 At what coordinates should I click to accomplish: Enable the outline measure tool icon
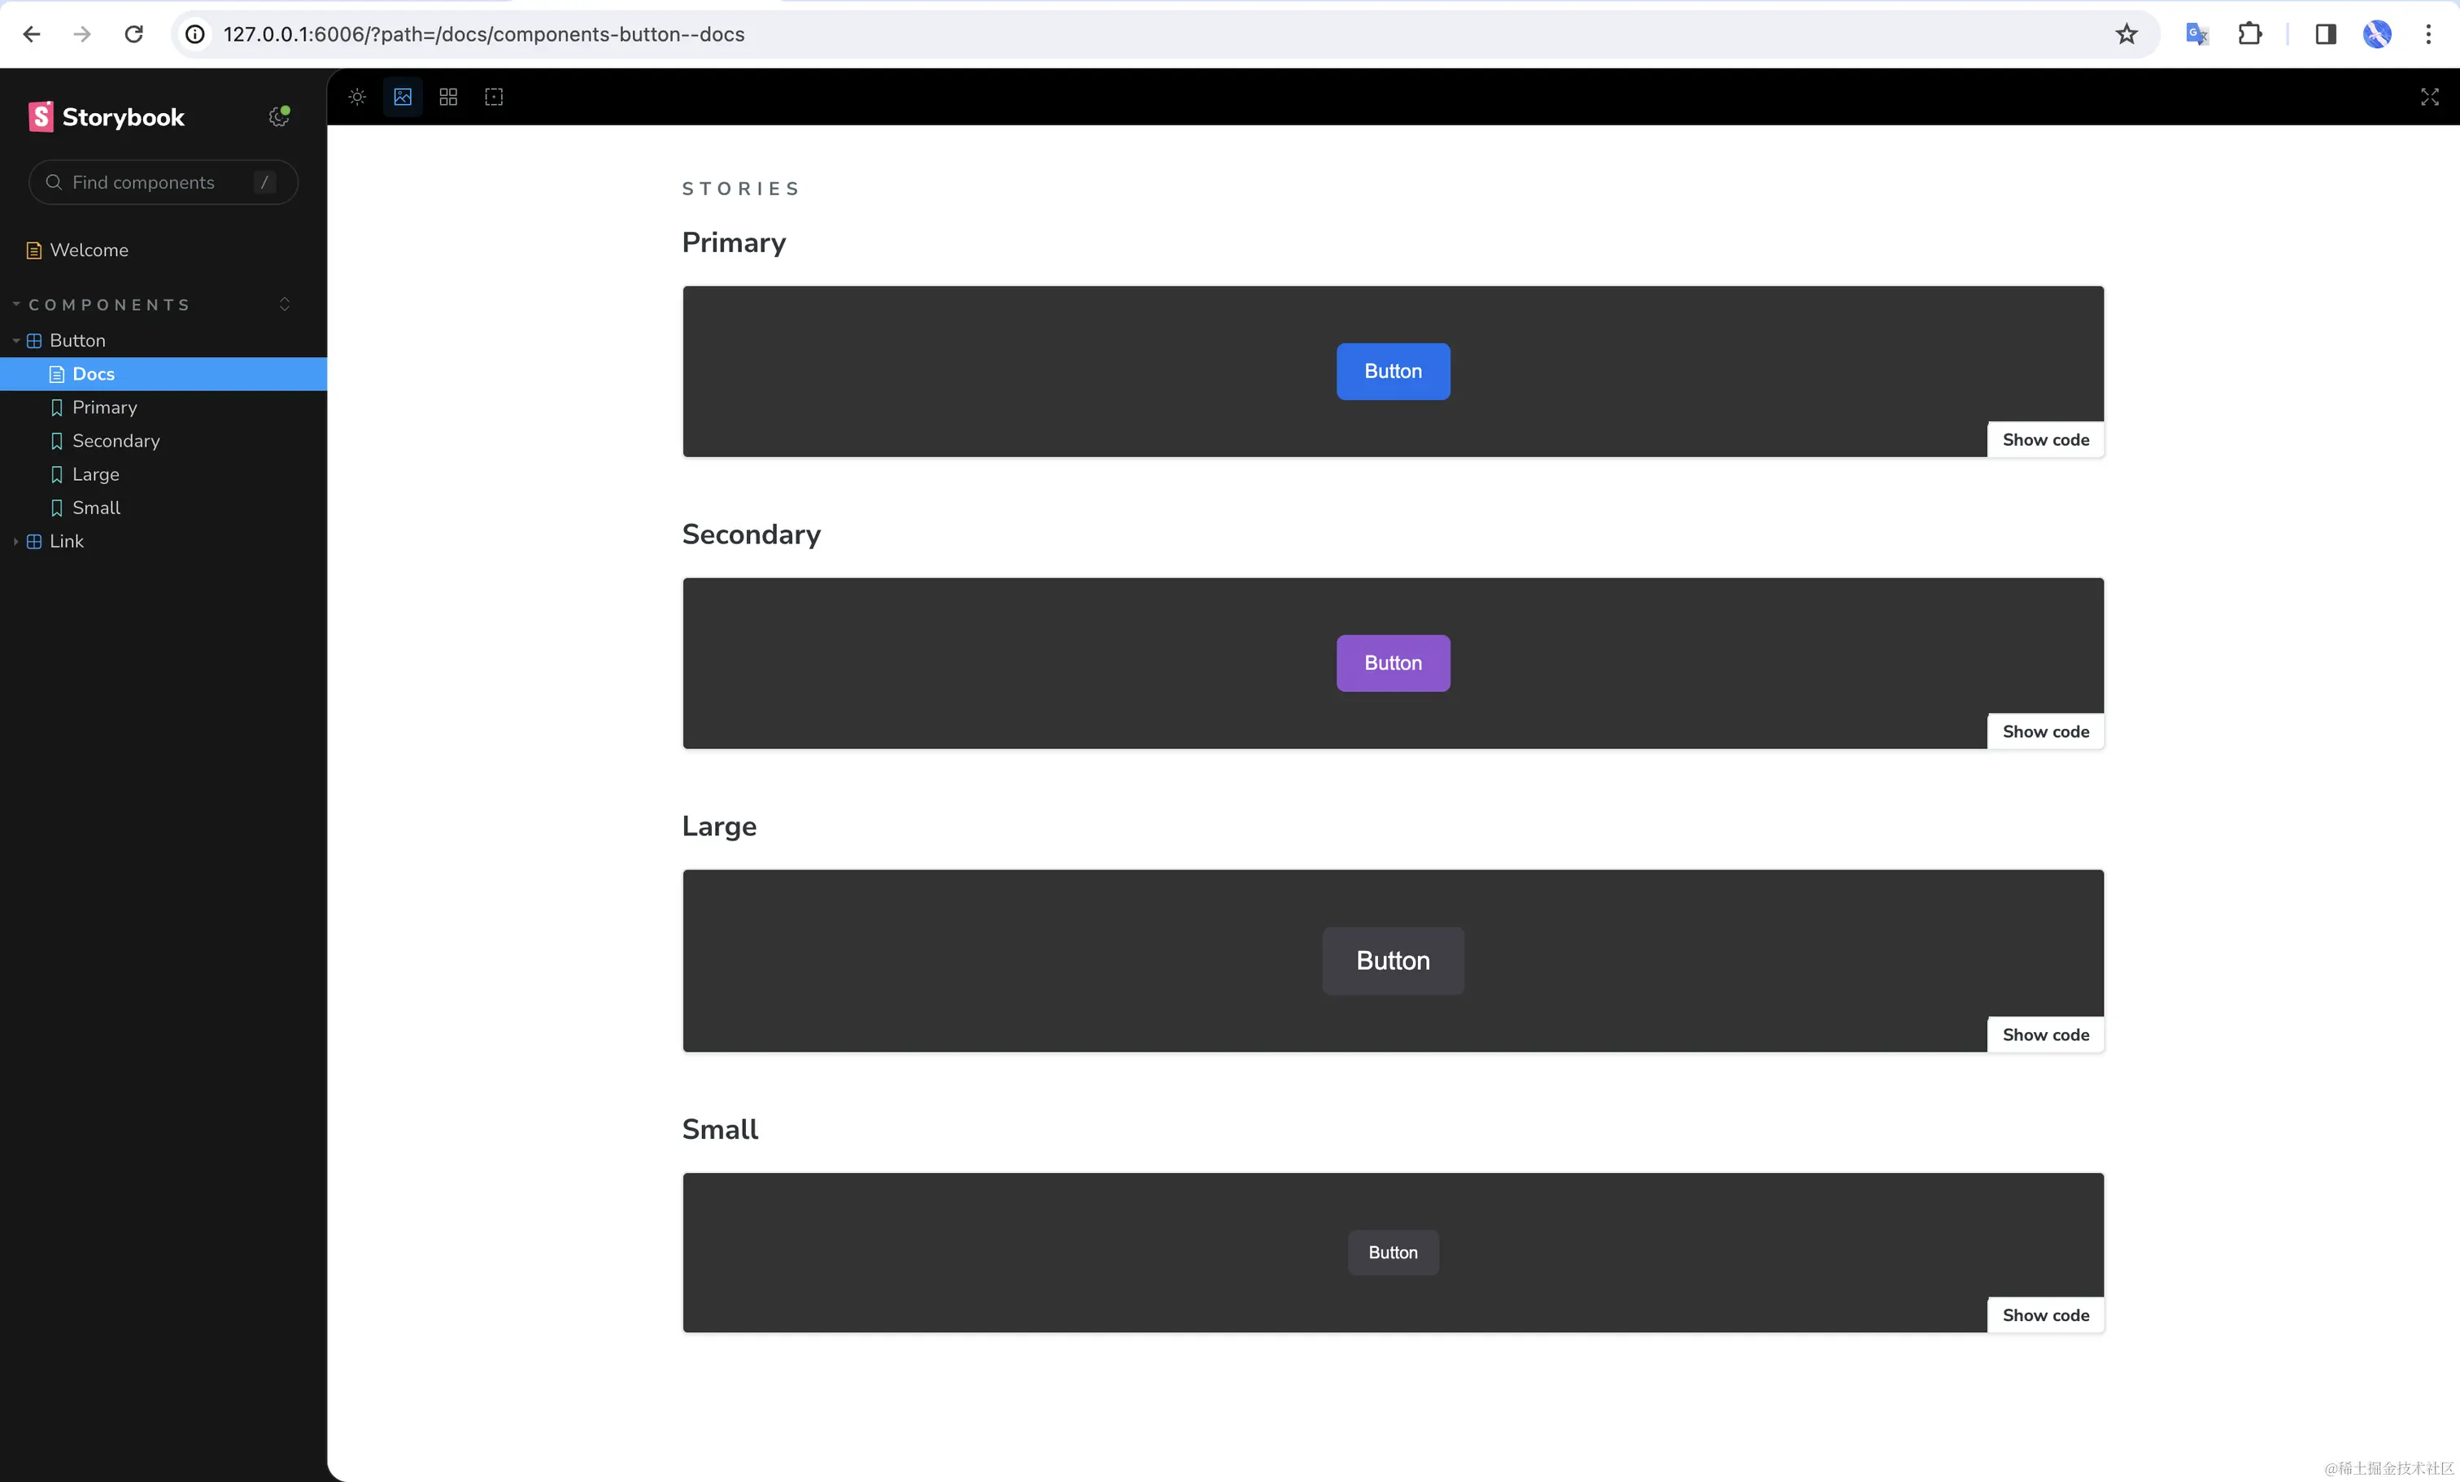[493, 97]
